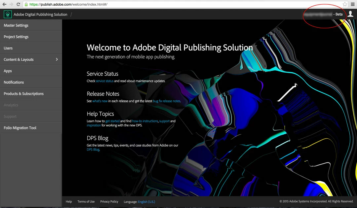Click the 'Help Topics' heading
Viewport: 357px width, 208px height.
(100, 114)
